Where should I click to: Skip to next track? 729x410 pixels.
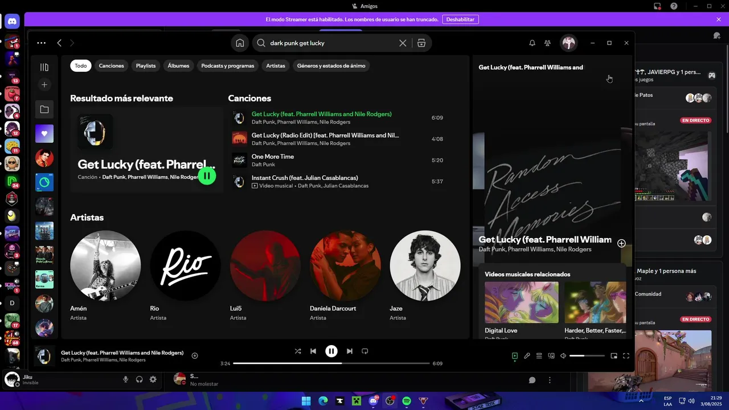(350, 351)
